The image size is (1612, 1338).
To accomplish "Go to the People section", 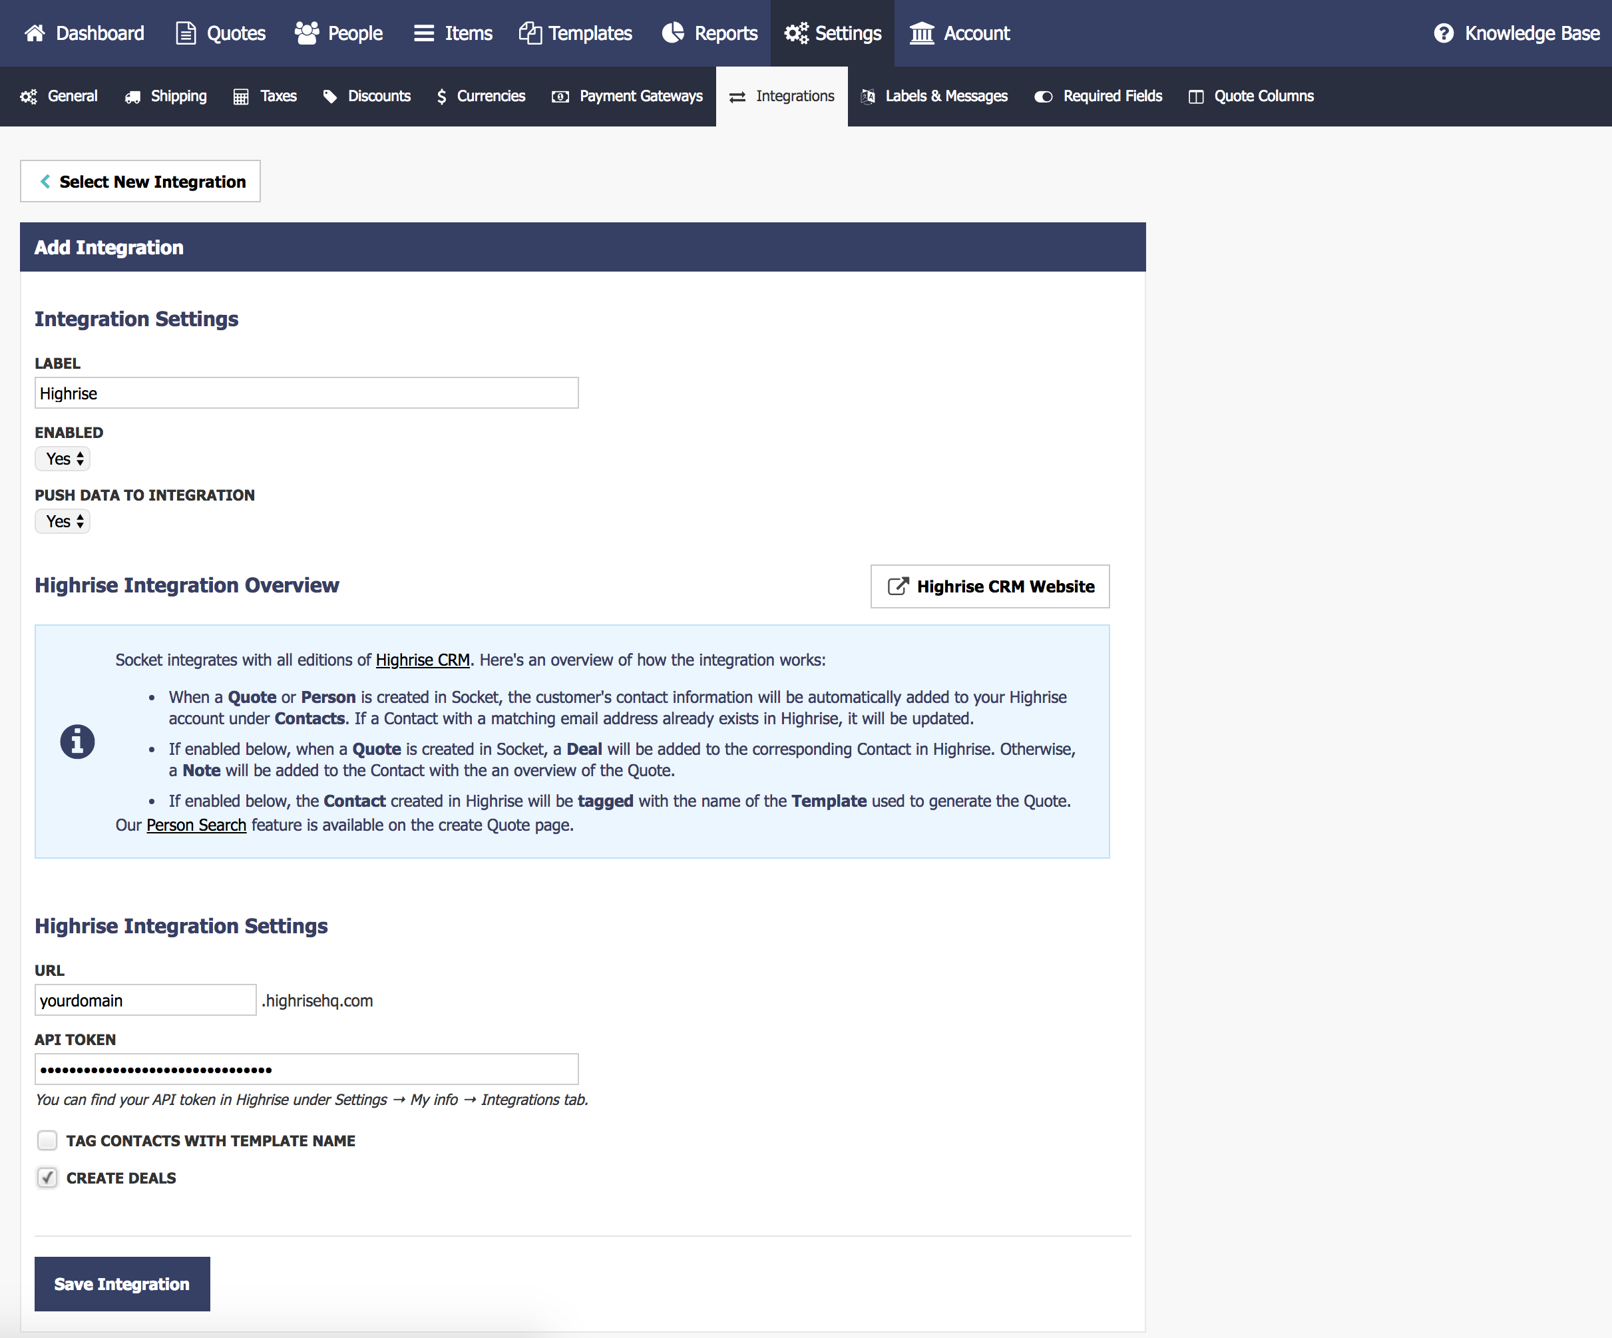I will 339,33.
